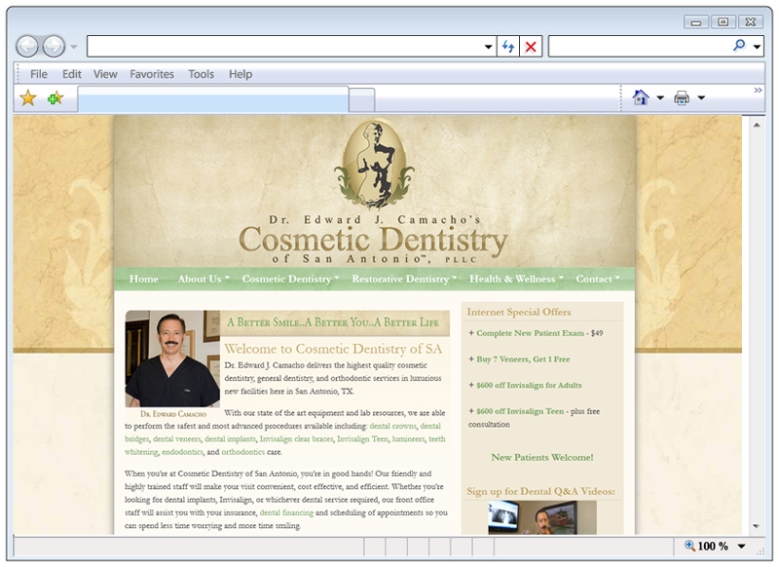
Task: Click the zoom magnifier icon in status bar
Action: [689, 546]
